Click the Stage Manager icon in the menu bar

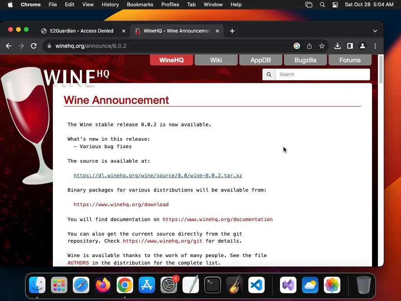coord(309,5)
